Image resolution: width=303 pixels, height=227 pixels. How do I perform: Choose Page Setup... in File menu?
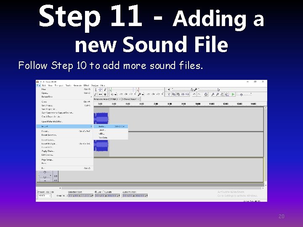click(x=65, y=160)
